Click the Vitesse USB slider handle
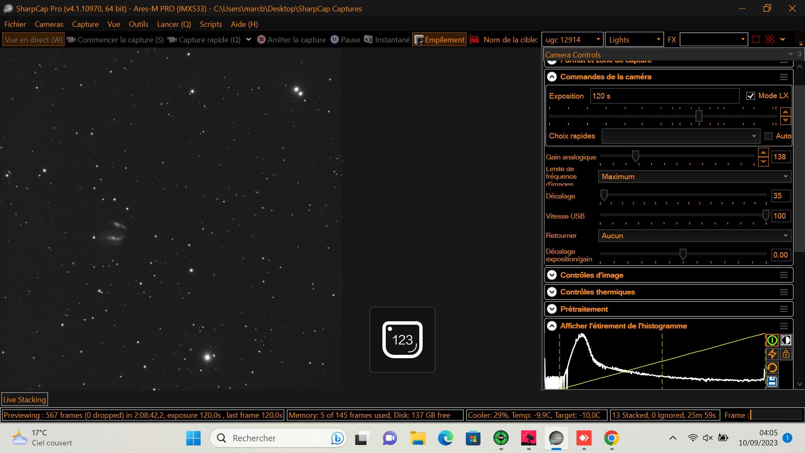805x453 pixels. 766,215
